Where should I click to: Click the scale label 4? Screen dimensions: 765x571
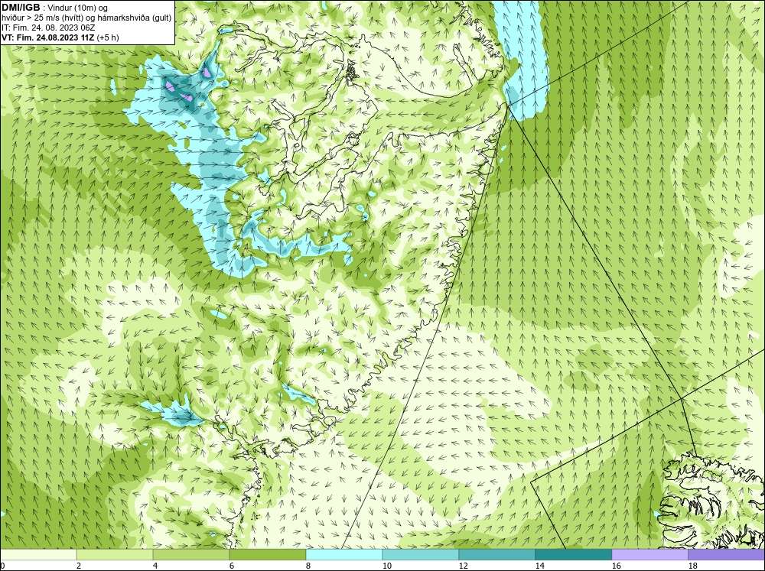[155, 566]
